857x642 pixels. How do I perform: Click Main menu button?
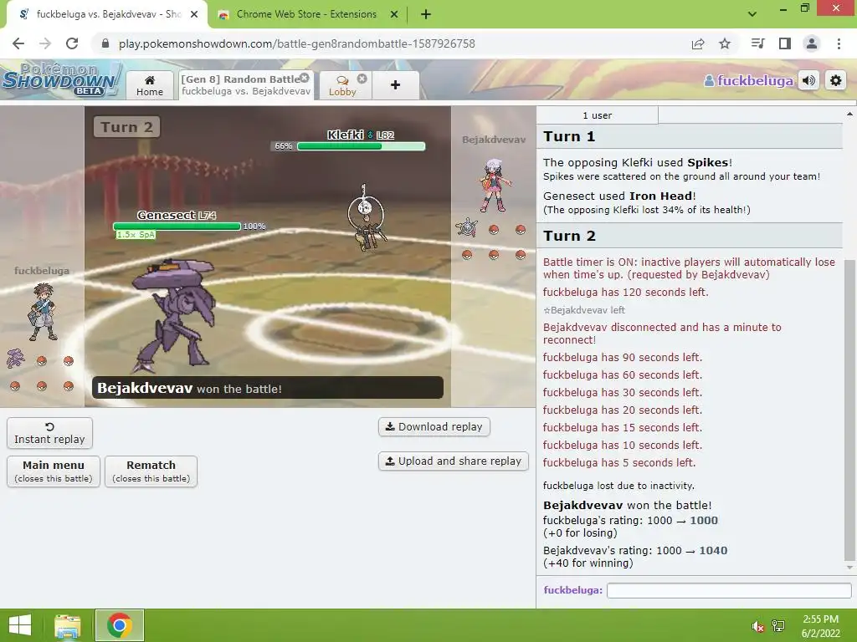pyautogui.click(x=54, y=471)
